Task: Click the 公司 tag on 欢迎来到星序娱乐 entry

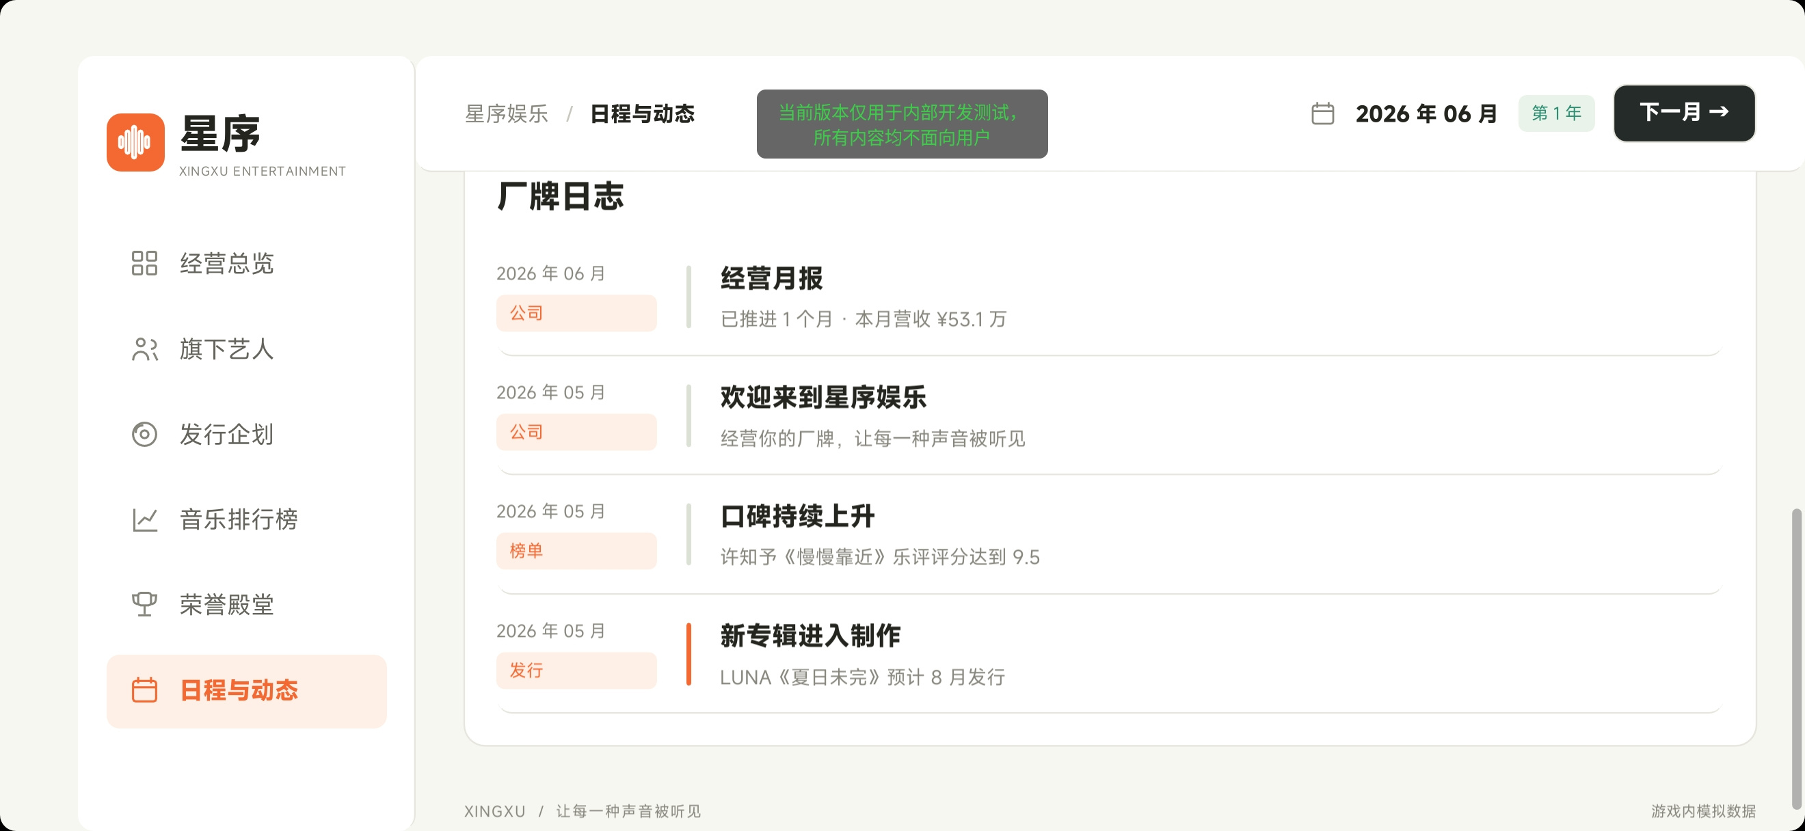Action: point(576,432)
